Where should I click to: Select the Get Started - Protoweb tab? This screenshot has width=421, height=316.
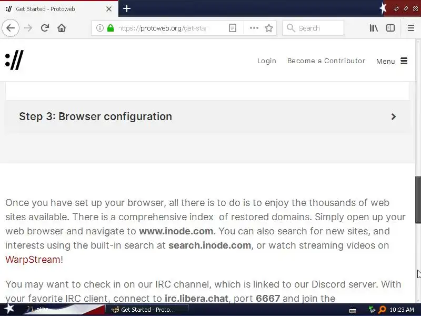click(x=59, y=9)
